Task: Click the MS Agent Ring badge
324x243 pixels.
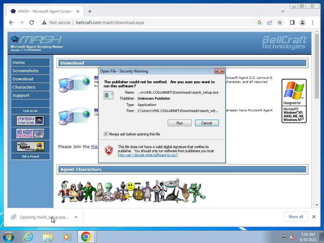Action: click(30, 134)
